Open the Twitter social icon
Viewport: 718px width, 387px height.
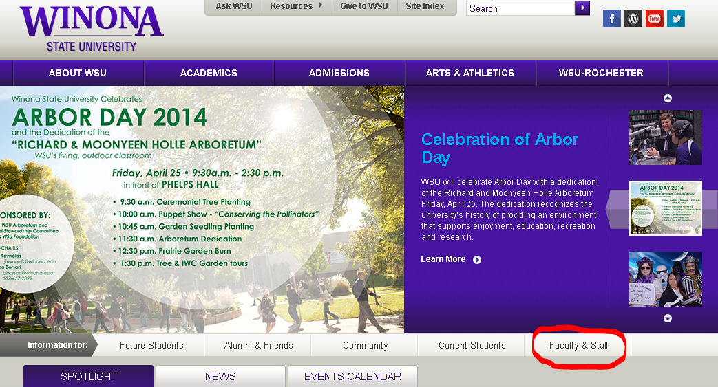point(675,19)
